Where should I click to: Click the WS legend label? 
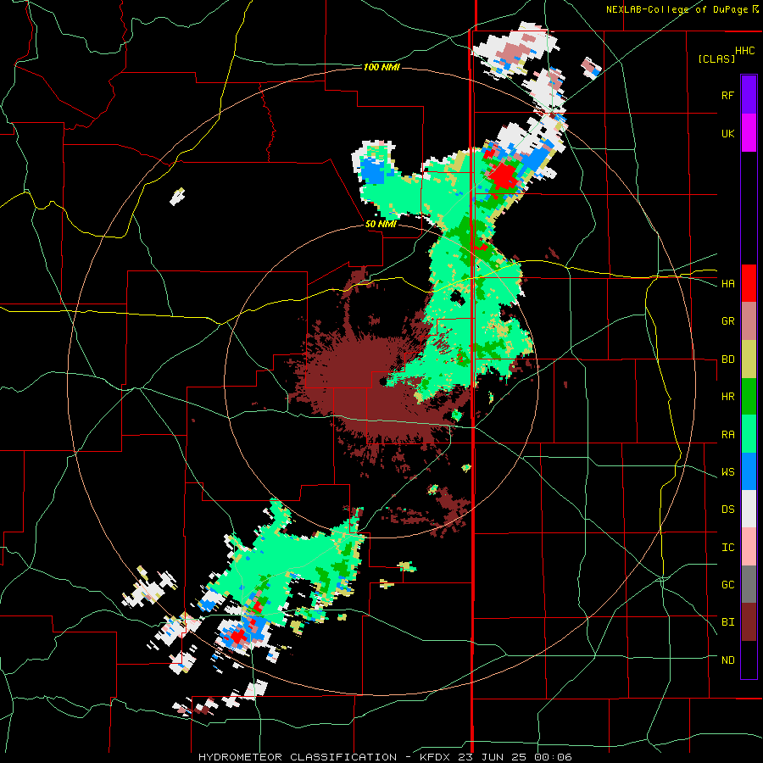pos(727,472)
